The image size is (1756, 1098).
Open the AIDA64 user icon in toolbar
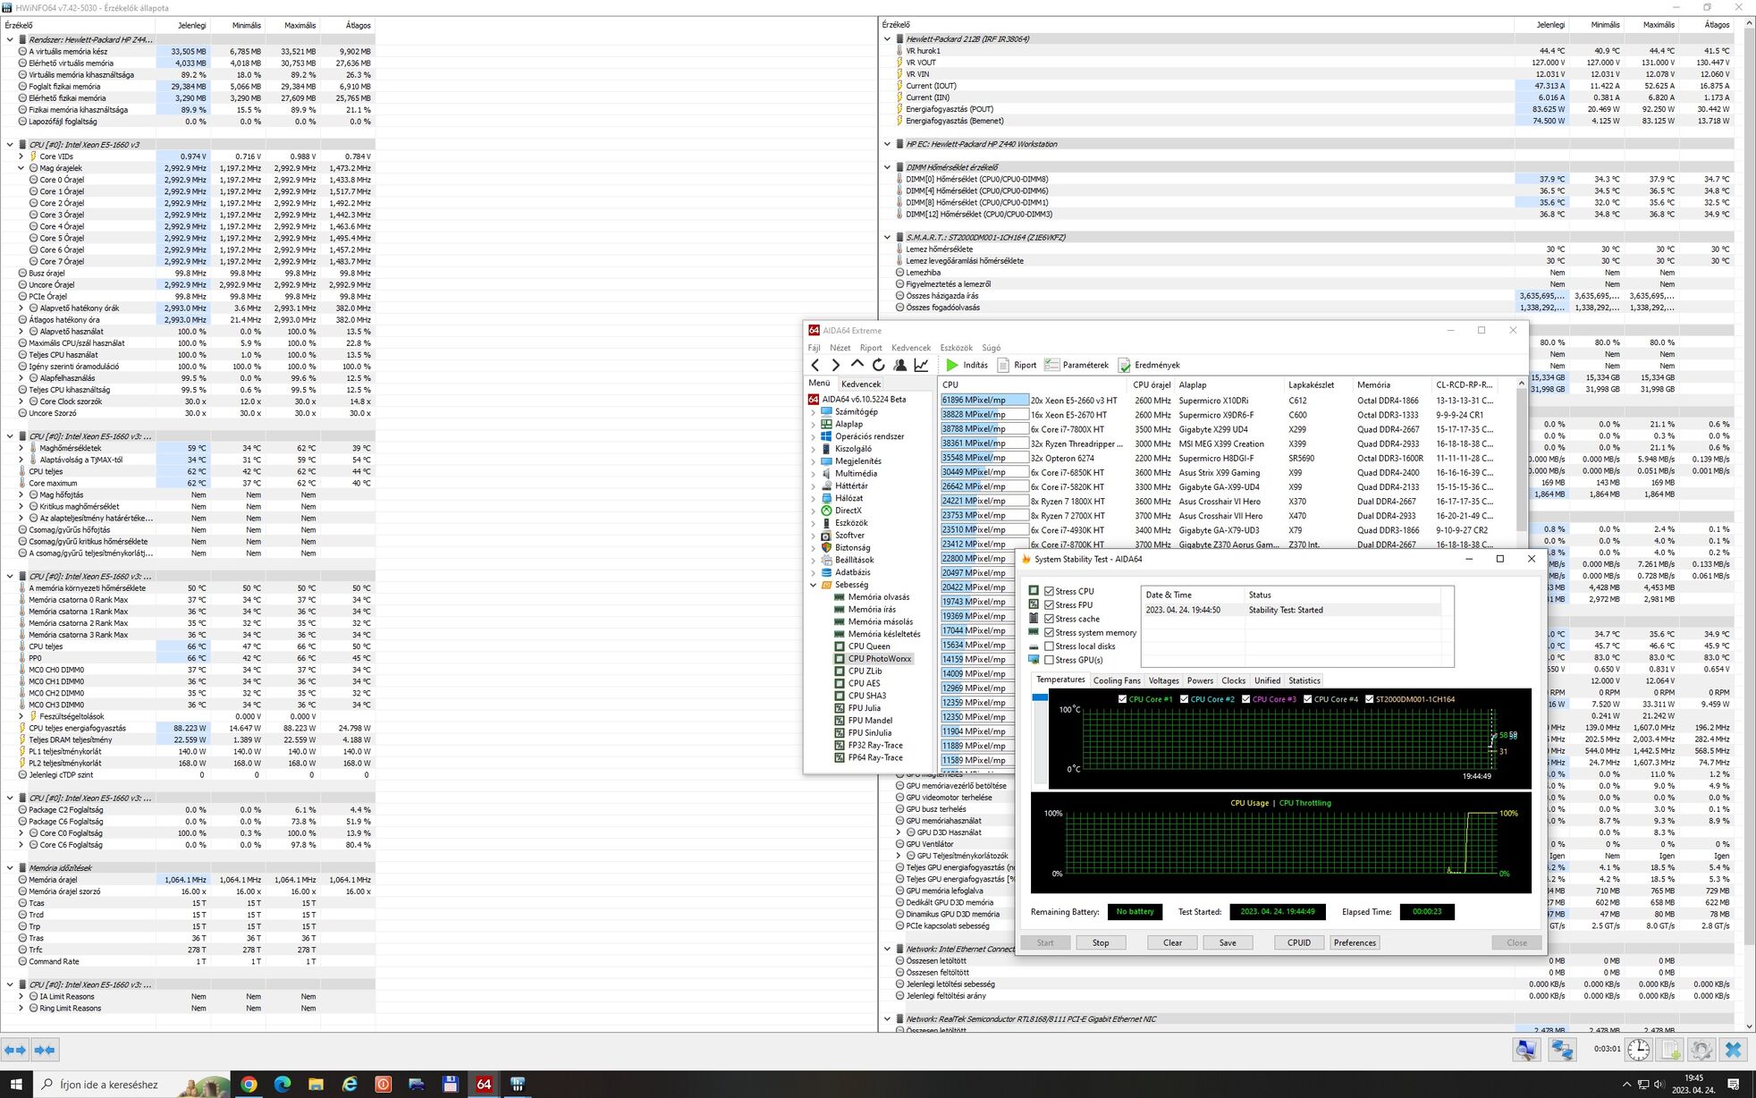(899, 365)
